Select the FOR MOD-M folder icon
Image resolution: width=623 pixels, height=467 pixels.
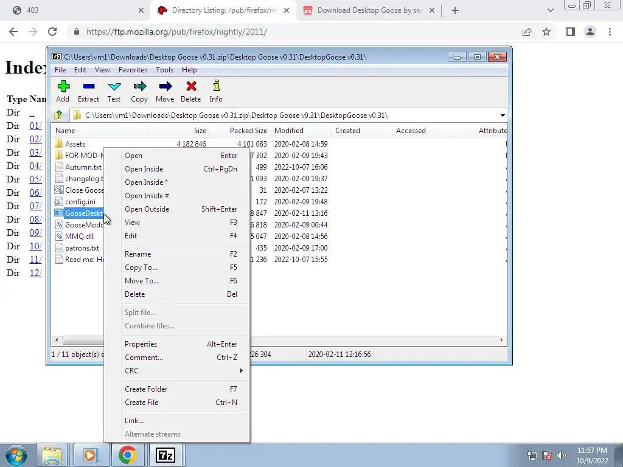click(59, 155)
